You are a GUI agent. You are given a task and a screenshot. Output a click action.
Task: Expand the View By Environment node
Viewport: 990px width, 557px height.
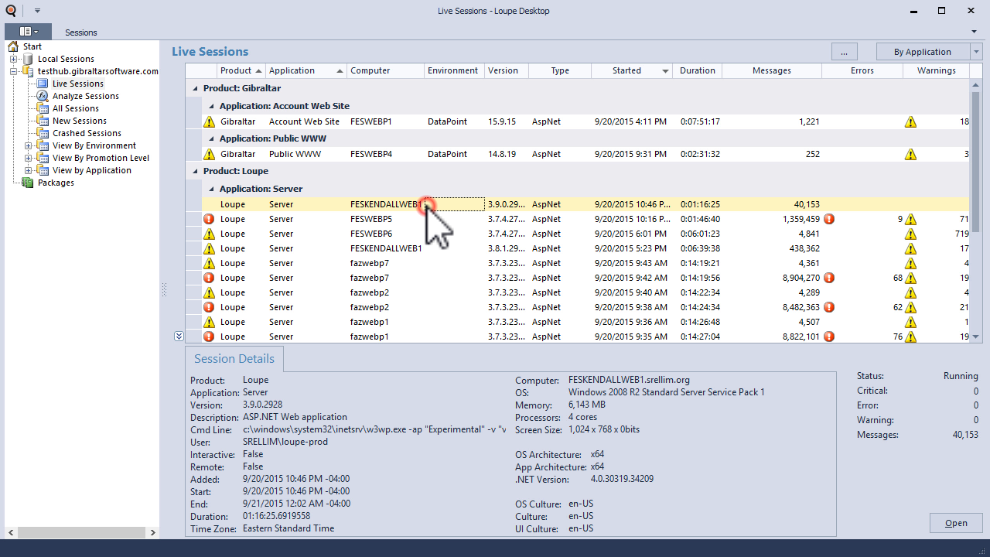point(29,145)
